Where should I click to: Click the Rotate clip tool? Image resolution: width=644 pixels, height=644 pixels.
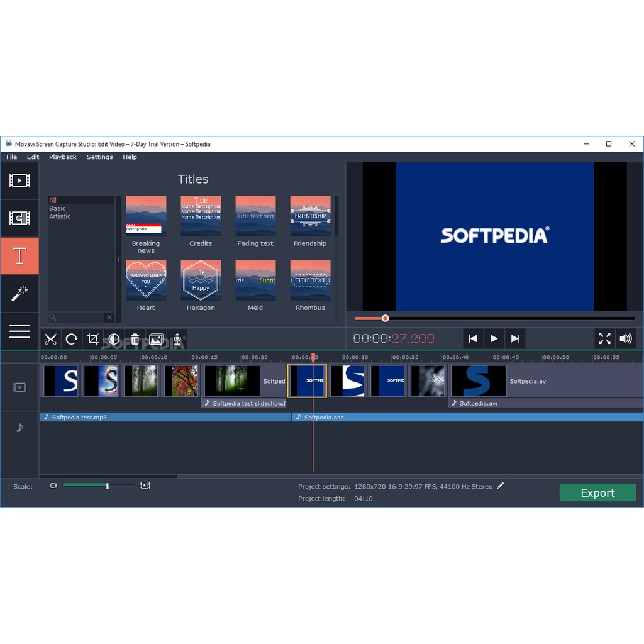click(72, 339)
